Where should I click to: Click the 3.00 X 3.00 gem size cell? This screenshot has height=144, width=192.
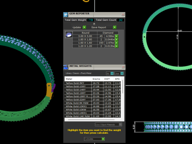85,36
